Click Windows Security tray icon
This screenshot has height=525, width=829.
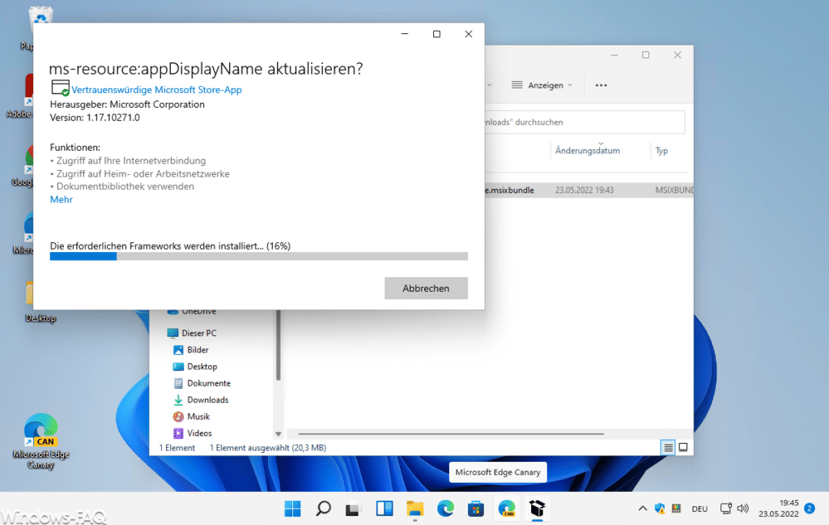(660, 509)
